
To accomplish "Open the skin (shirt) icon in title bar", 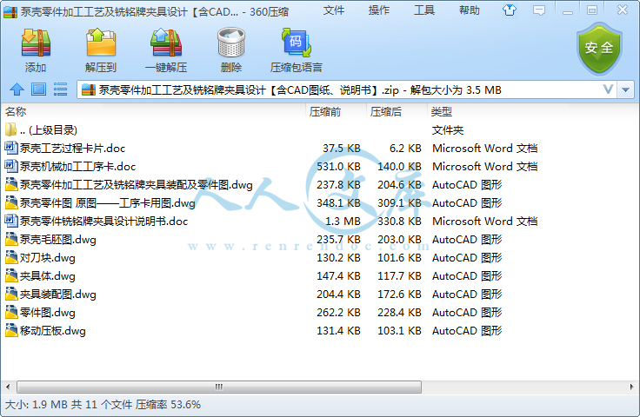I will click(x=509, y=10).
